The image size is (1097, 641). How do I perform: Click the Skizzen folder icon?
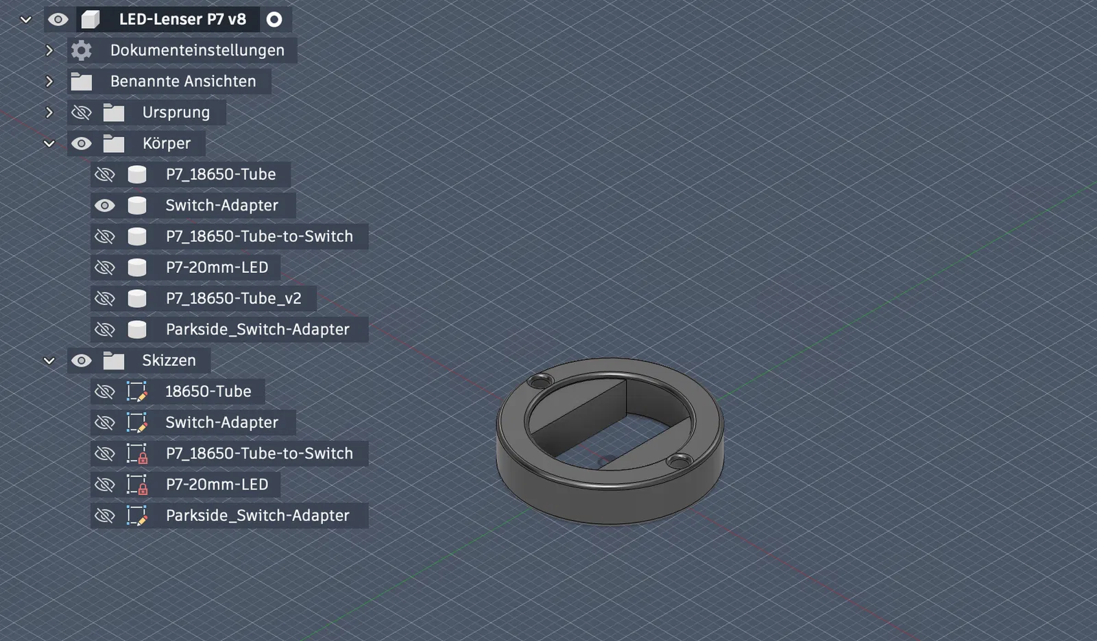pos(114,361)
